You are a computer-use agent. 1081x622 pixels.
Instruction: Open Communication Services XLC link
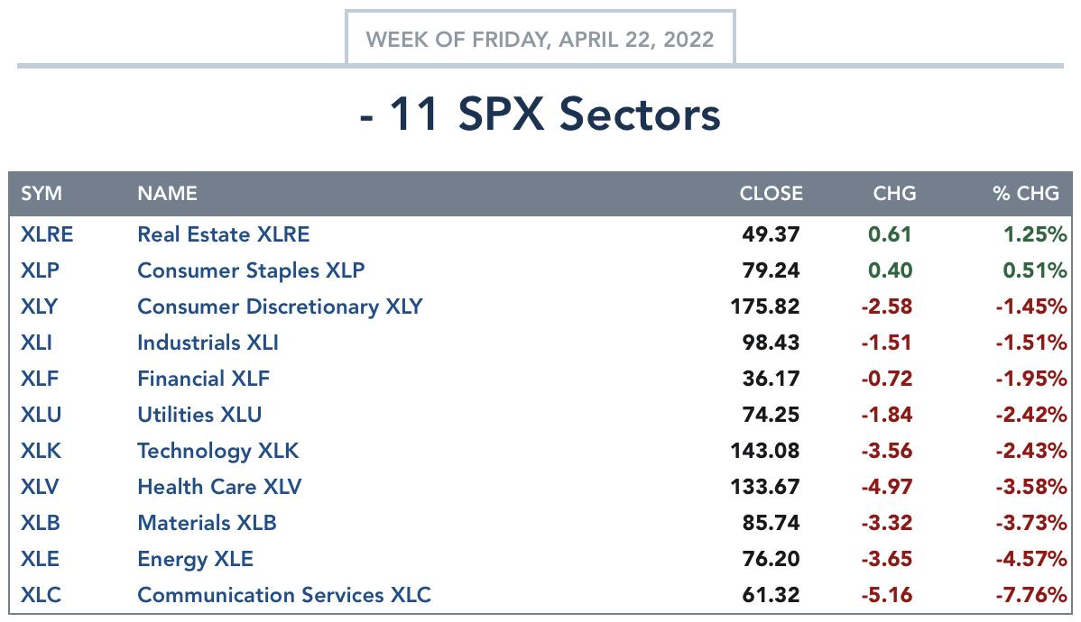pyautogui.click(x=284, y=594)
